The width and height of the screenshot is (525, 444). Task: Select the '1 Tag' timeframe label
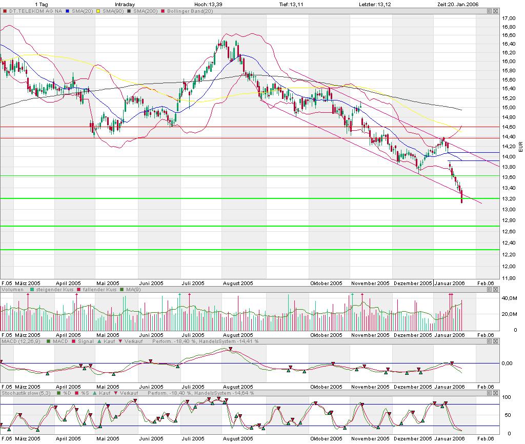coord(42,4)
